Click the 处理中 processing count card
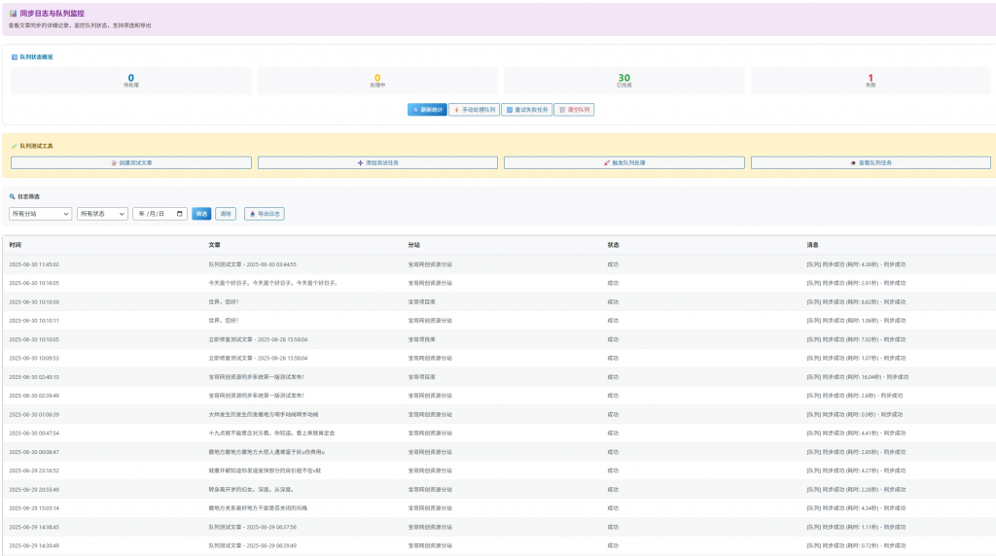996x556 pixels. pyautogui.click(x=377, y=81)
